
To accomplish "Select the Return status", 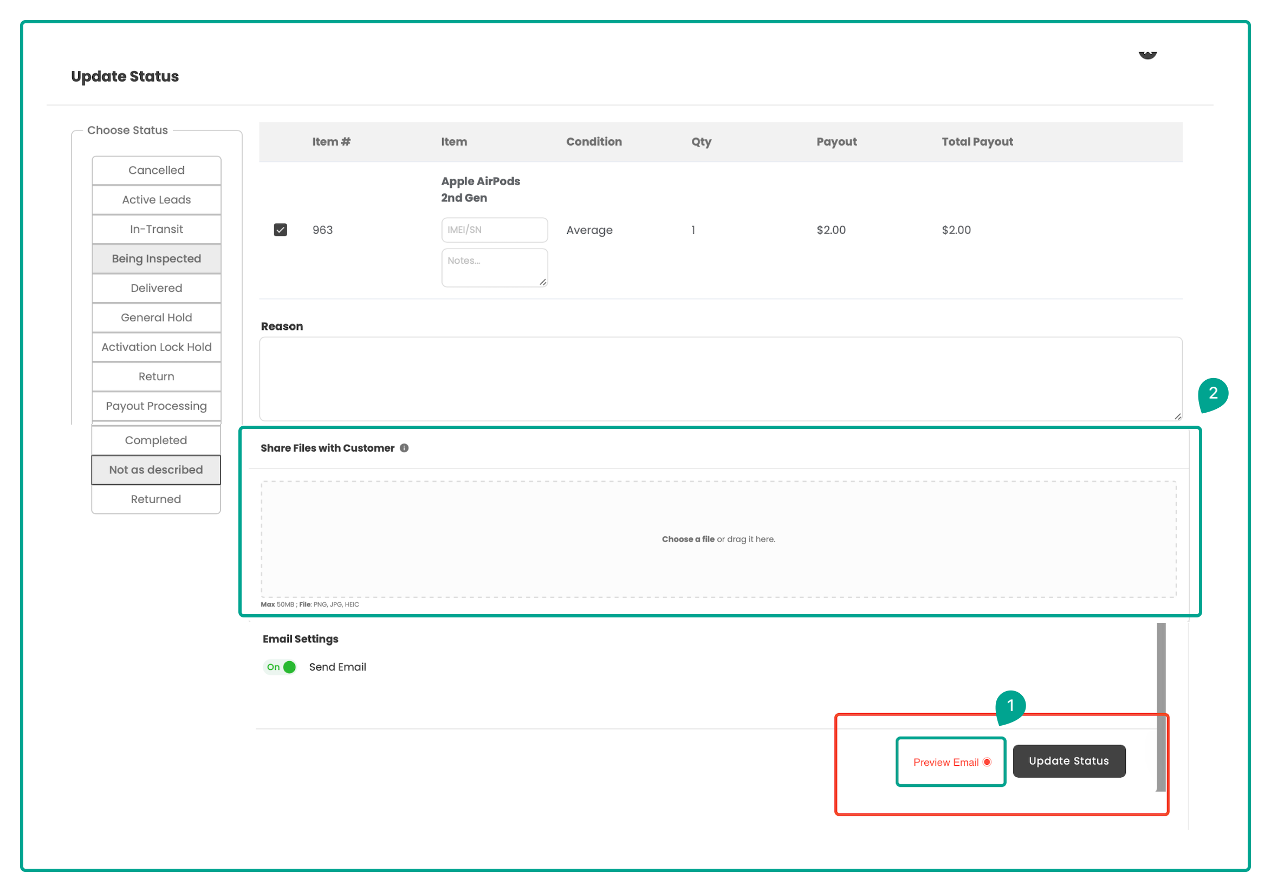I will pos(157,377).
